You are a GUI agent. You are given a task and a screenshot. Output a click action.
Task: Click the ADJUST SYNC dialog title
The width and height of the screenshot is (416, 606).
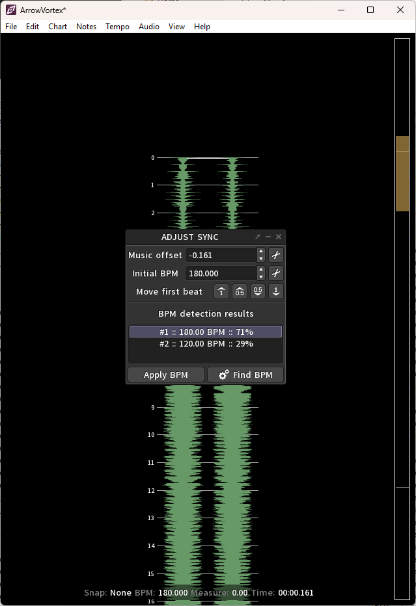190,237
